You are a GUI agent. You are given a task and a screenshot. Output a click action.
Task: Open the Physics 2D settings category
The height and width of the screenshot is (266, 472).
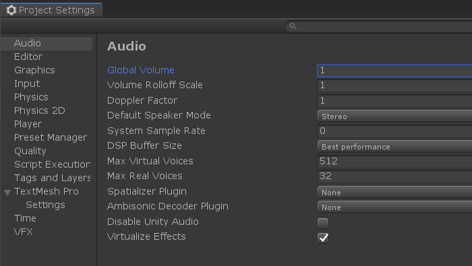[39, 111]
